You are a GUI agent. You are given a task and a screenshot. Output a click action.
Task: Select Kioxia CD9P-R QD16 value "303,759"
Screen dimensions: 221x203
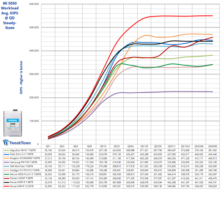pos(103,182)
